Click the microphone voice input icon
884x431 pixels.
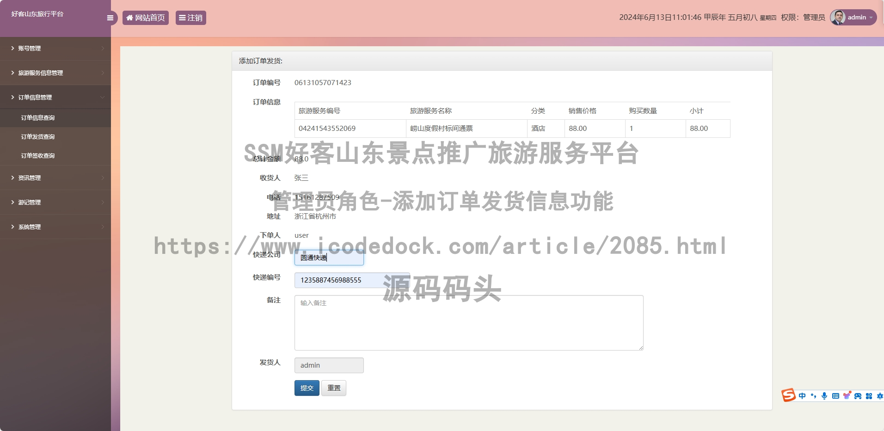(x=824, y=396)
